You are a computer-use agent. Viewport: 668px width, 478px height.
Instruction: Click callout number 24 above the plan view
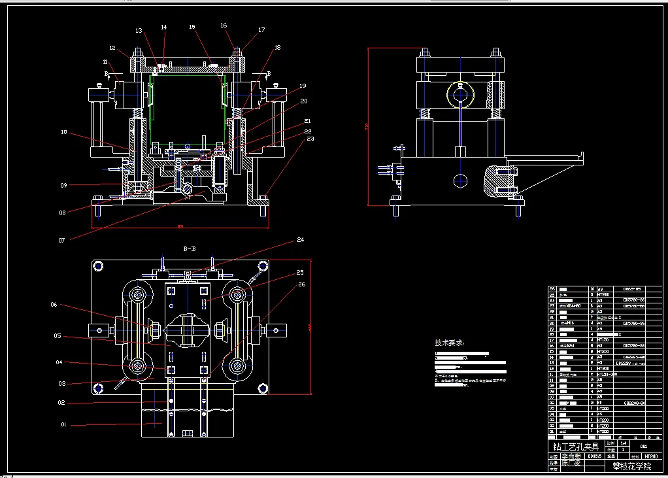click(x=301, y=240)
